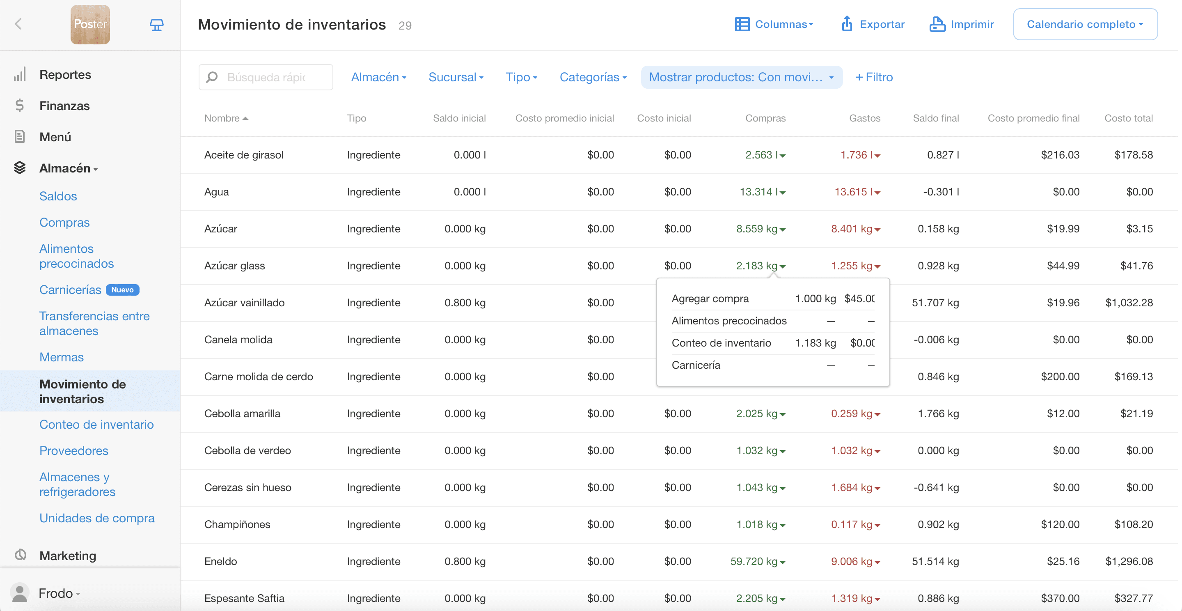
Task: Click Conteo de inventario popup row
Action: click(x=773, y=343)
